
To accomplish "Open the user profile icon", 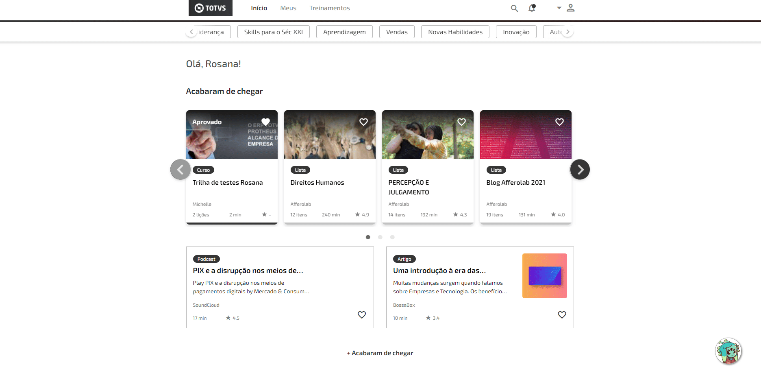I will [570, 8].
